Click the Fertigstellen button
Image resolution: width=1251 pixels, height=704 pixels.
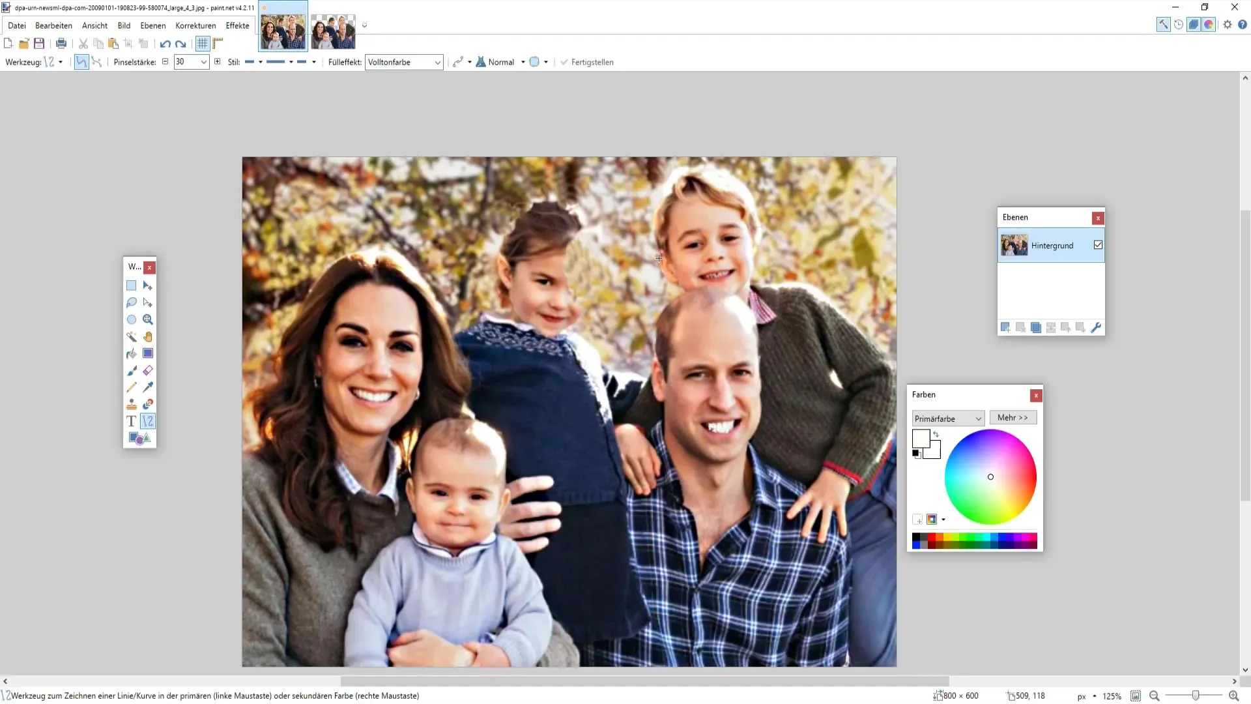click(x=592, y=62)
